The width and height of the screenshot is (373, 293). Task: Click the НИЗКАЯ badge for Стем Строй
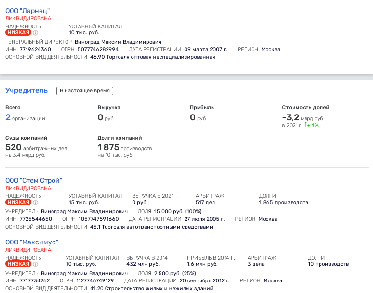click(x=18, y=202)
